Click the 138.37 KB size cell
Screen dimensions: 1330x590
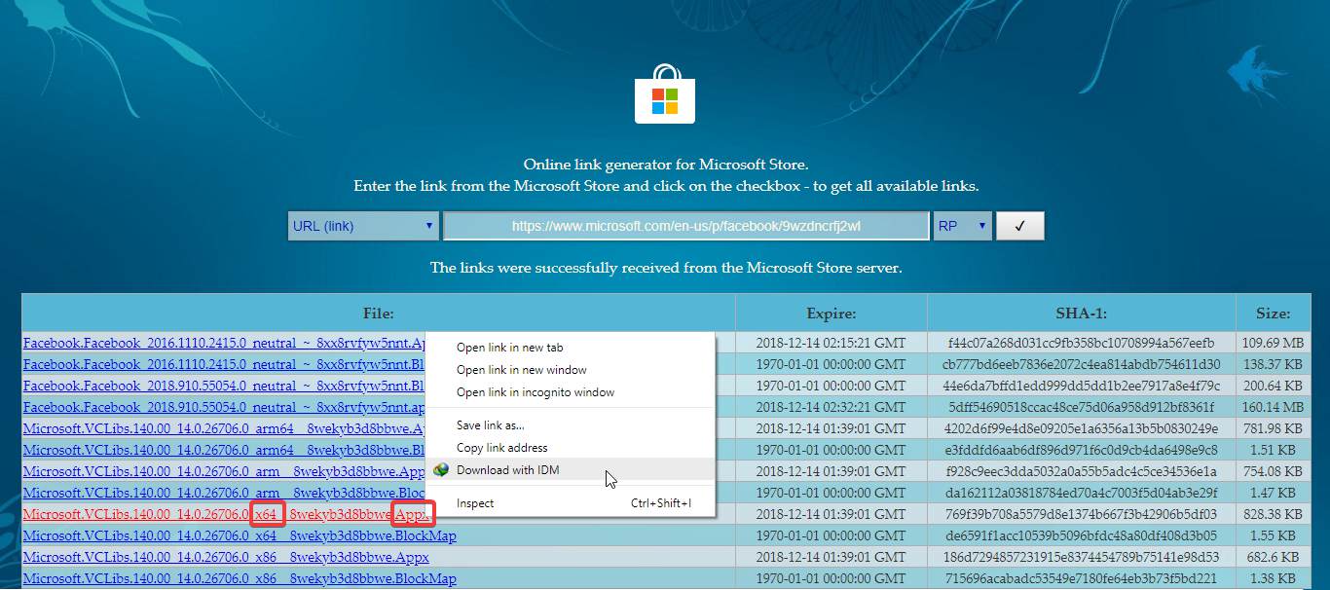(1273, 364)
